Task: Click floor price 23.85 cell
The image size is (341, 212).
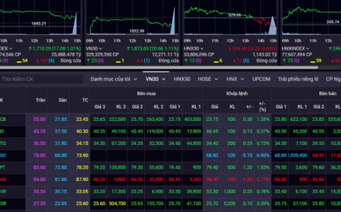Action: [60, 203]
